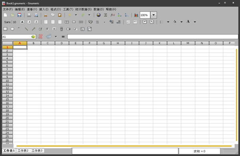The width and height of the screenshot is (240, 156).
Task: Open the background fill color dropdown arrow
Action: pos(181,22)
